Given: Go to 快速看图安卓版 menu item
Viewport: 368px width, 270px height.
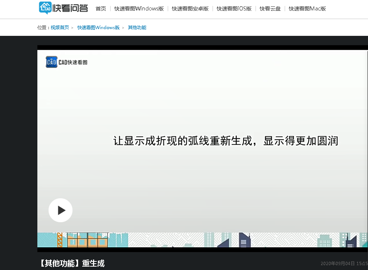Looking at the screenshot, I should [x=190, y=9].
